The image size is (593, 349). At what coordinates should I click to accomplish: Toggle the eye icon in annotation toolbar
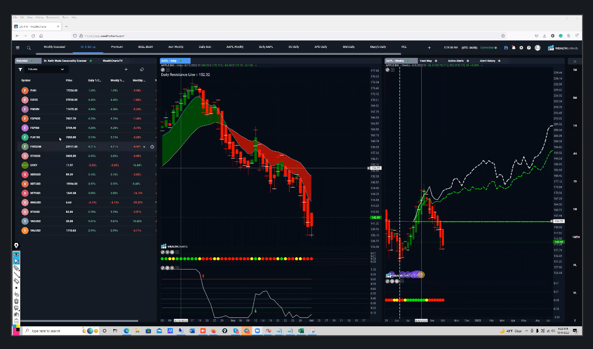16,255
